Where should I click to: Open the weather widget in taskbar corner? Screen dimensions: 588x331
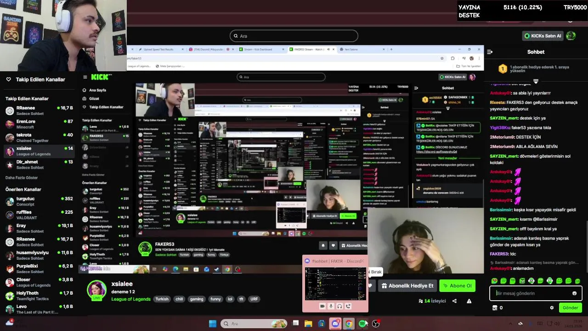(9, 323)
